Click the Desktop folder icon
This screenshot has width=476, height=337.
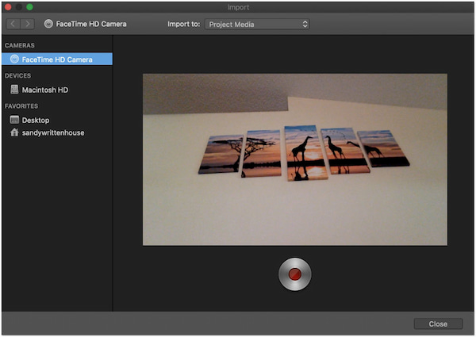click(x=14, y=120)
